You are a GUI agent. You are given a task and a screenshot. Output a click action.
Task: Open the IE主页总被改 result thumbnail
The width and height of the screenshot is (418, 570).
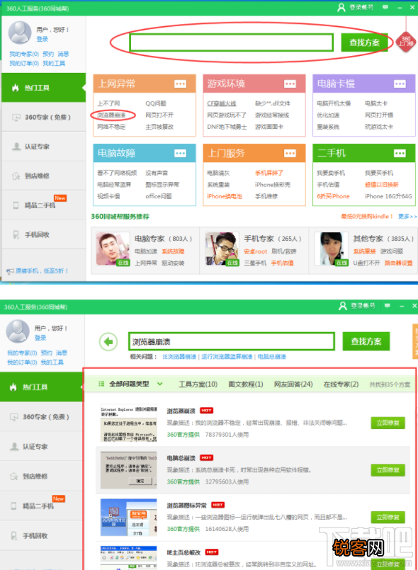[x=129, y=558]
